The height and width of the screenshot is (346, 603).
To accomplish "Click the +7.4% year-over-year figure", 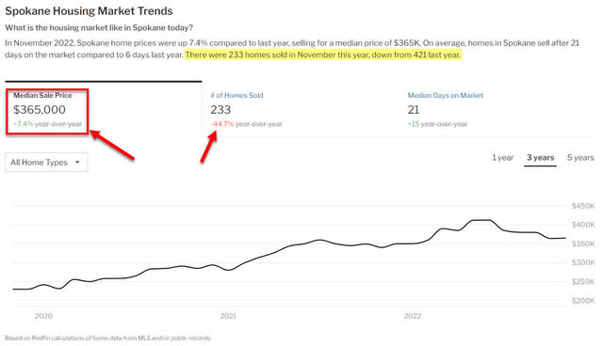I will point(24,124).
